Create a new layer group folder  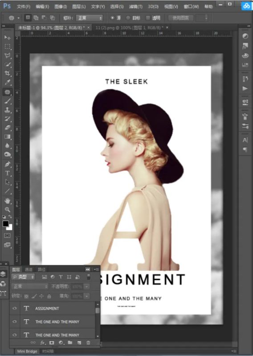(x=70, y=342)
